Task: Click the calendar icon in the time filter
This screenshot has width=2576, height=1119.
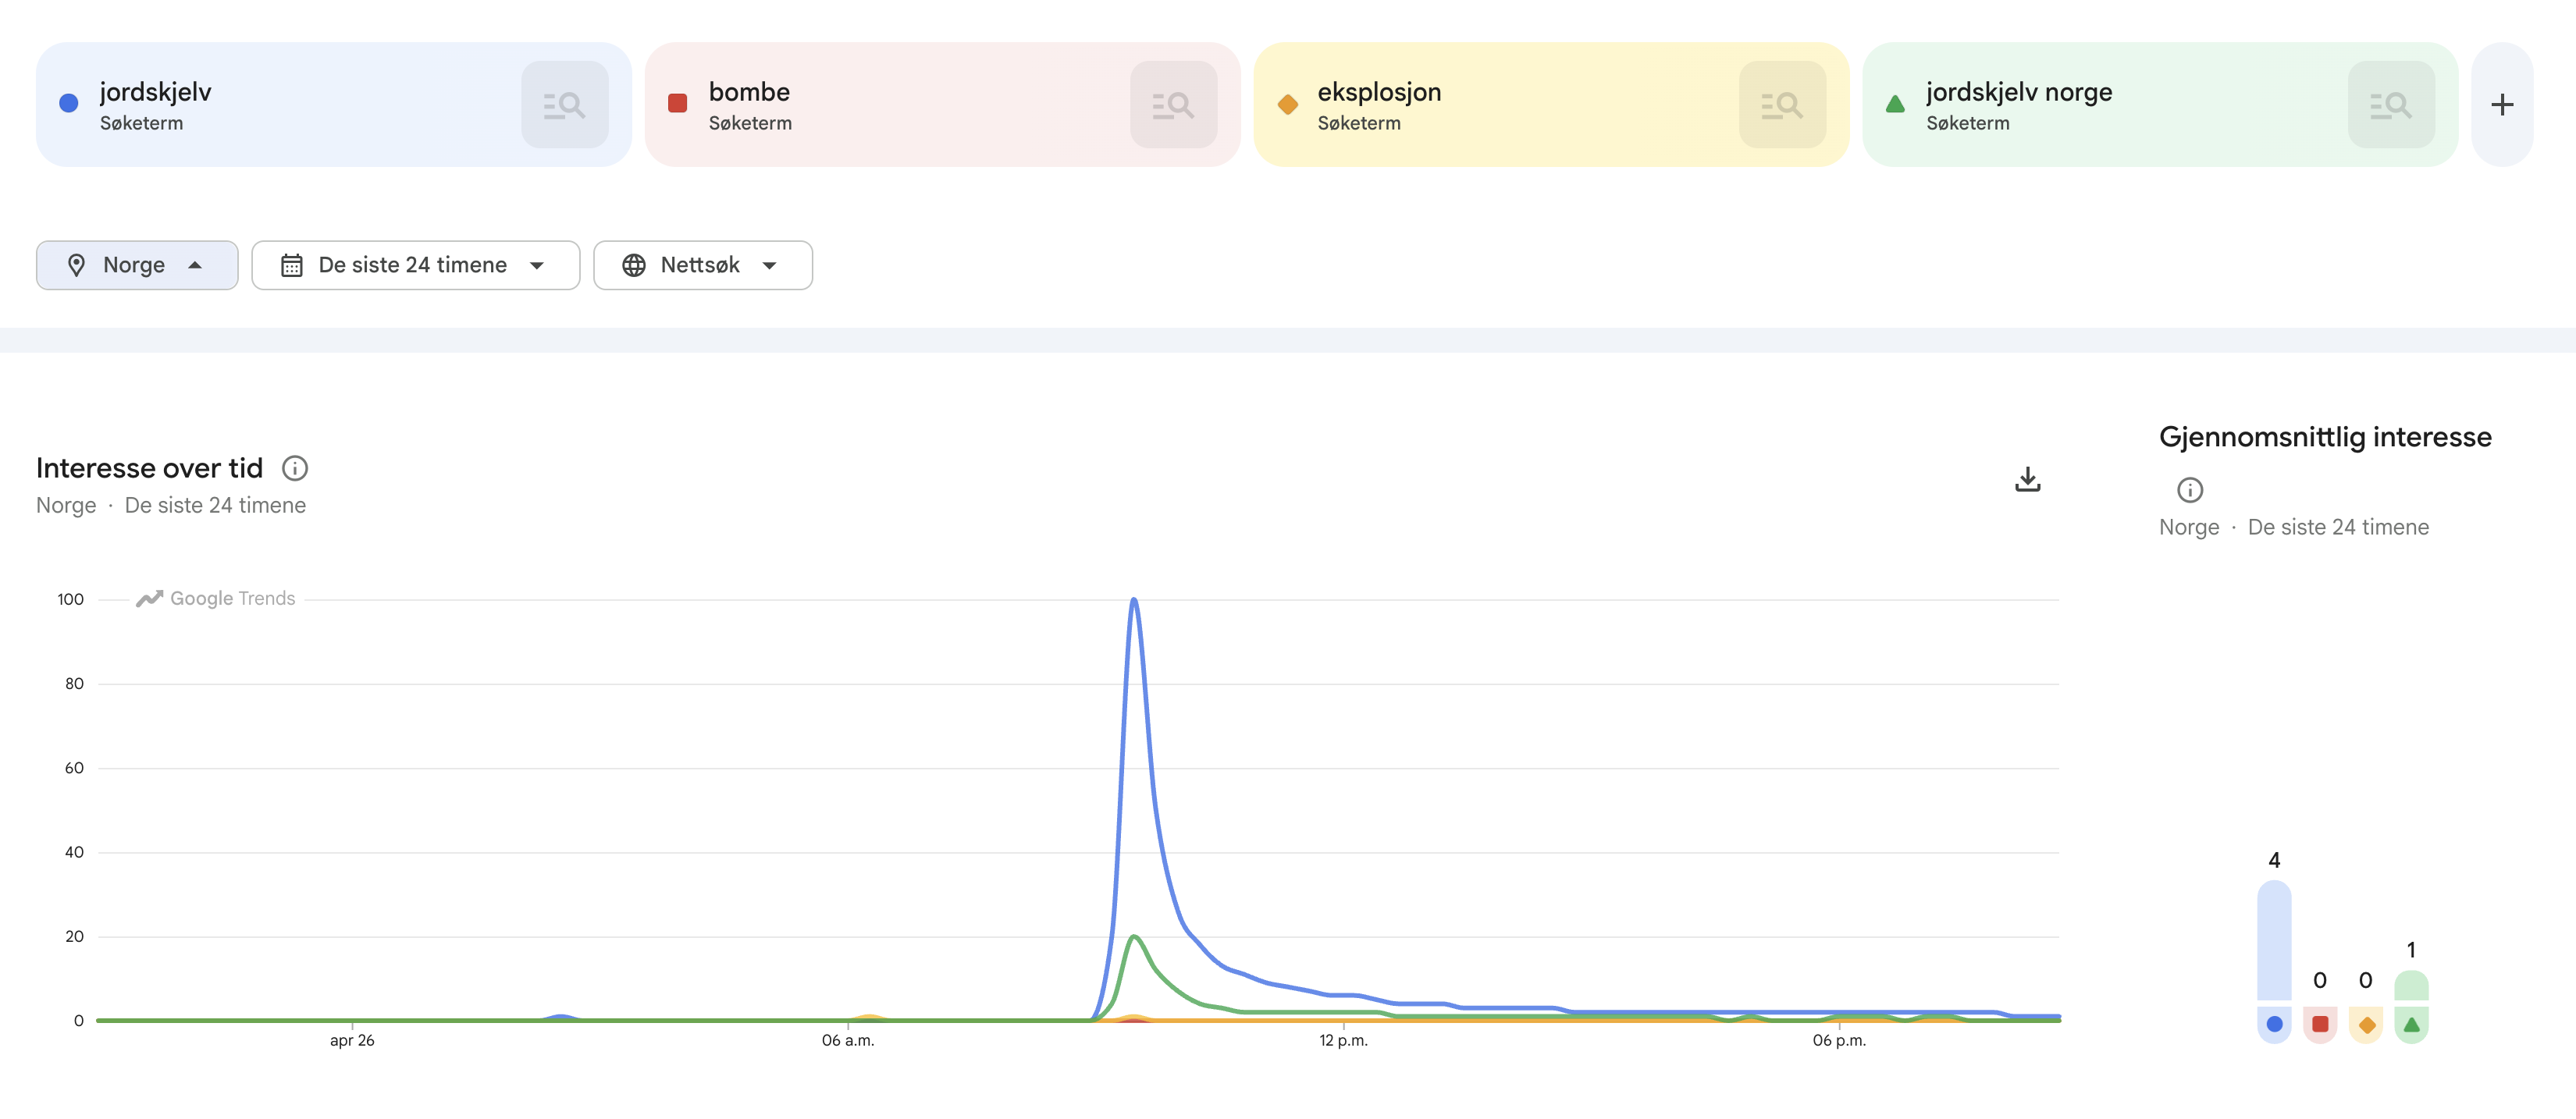Action: coord(291,265)
